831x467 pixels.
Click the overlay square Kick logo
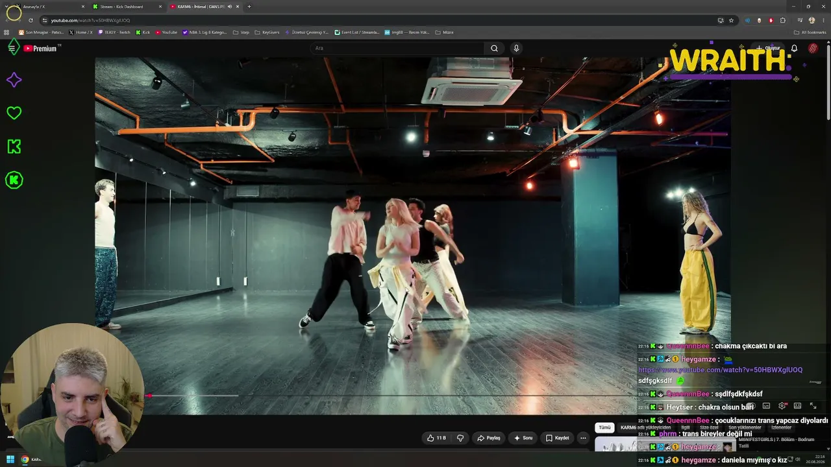(14, 147)
